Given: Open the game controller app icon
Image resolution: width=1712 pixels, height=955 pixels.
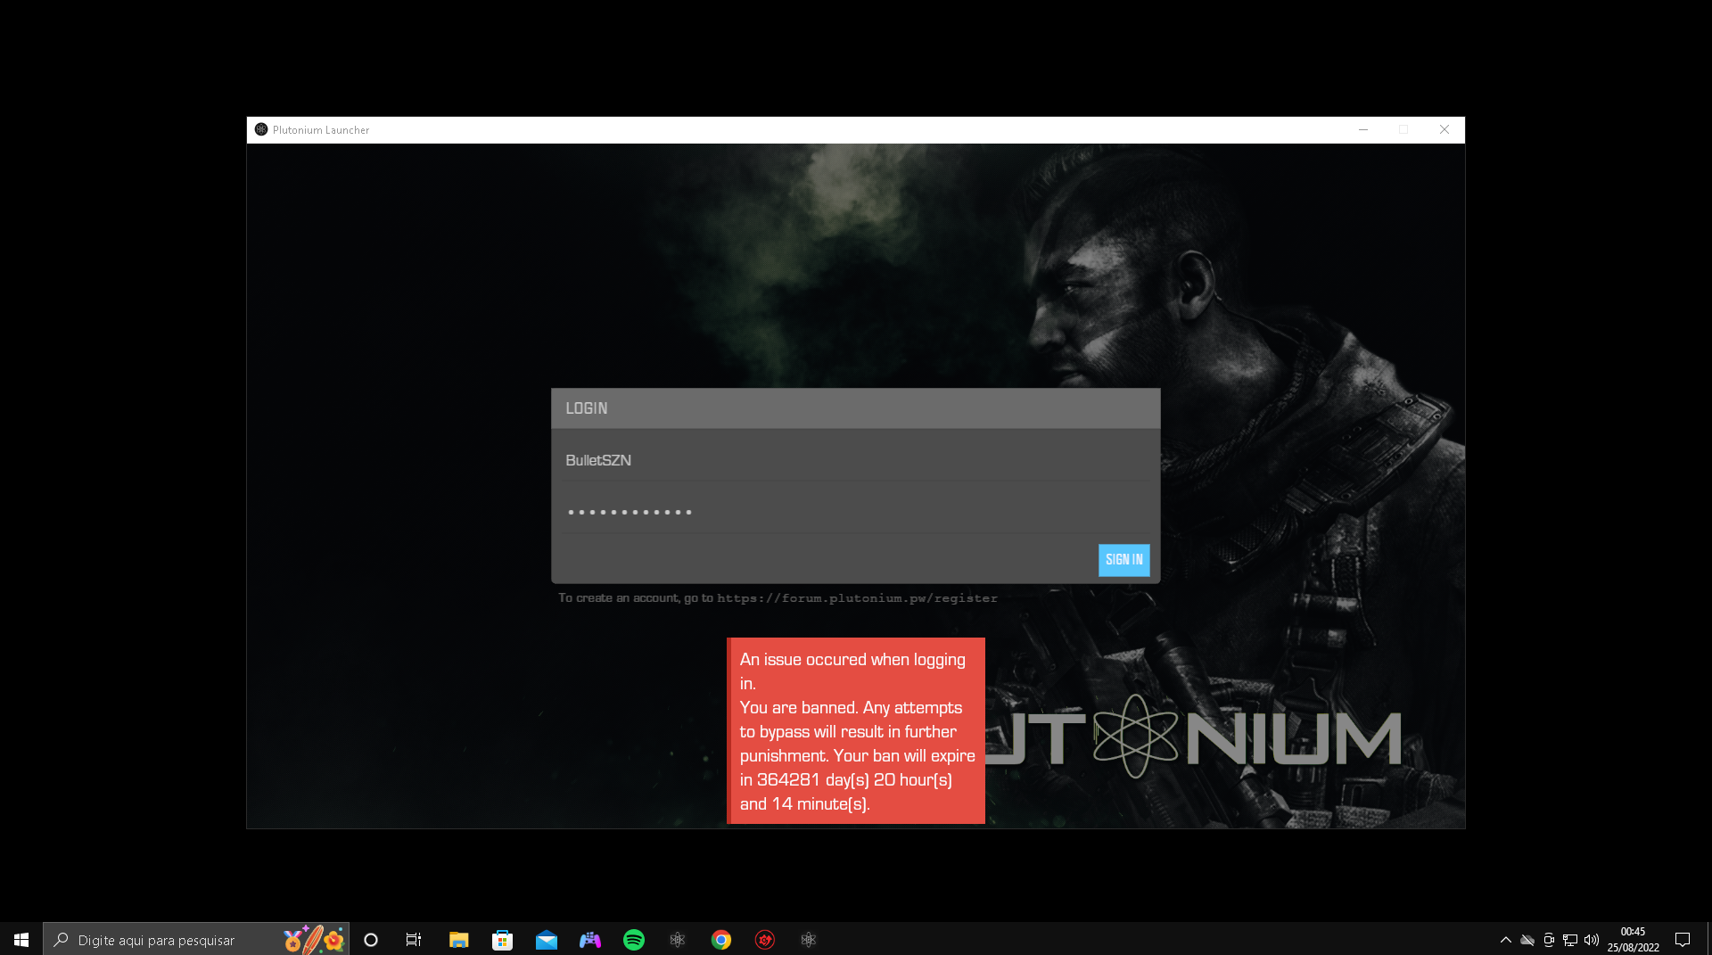Looking at the screenshot, I should [x=589, y=940].
